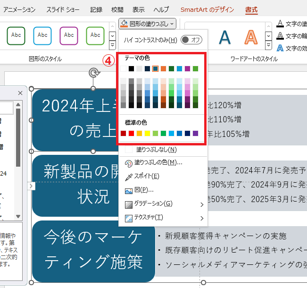The image size is (307, 288).
Task: Show previous row of shape styles
Action: click(112, 26)
